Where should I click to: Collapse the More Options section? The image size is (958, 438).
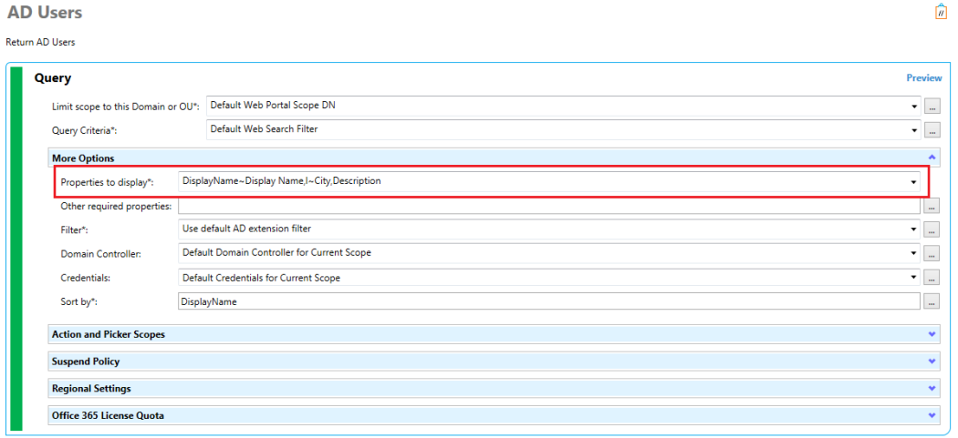coord(932,158)
